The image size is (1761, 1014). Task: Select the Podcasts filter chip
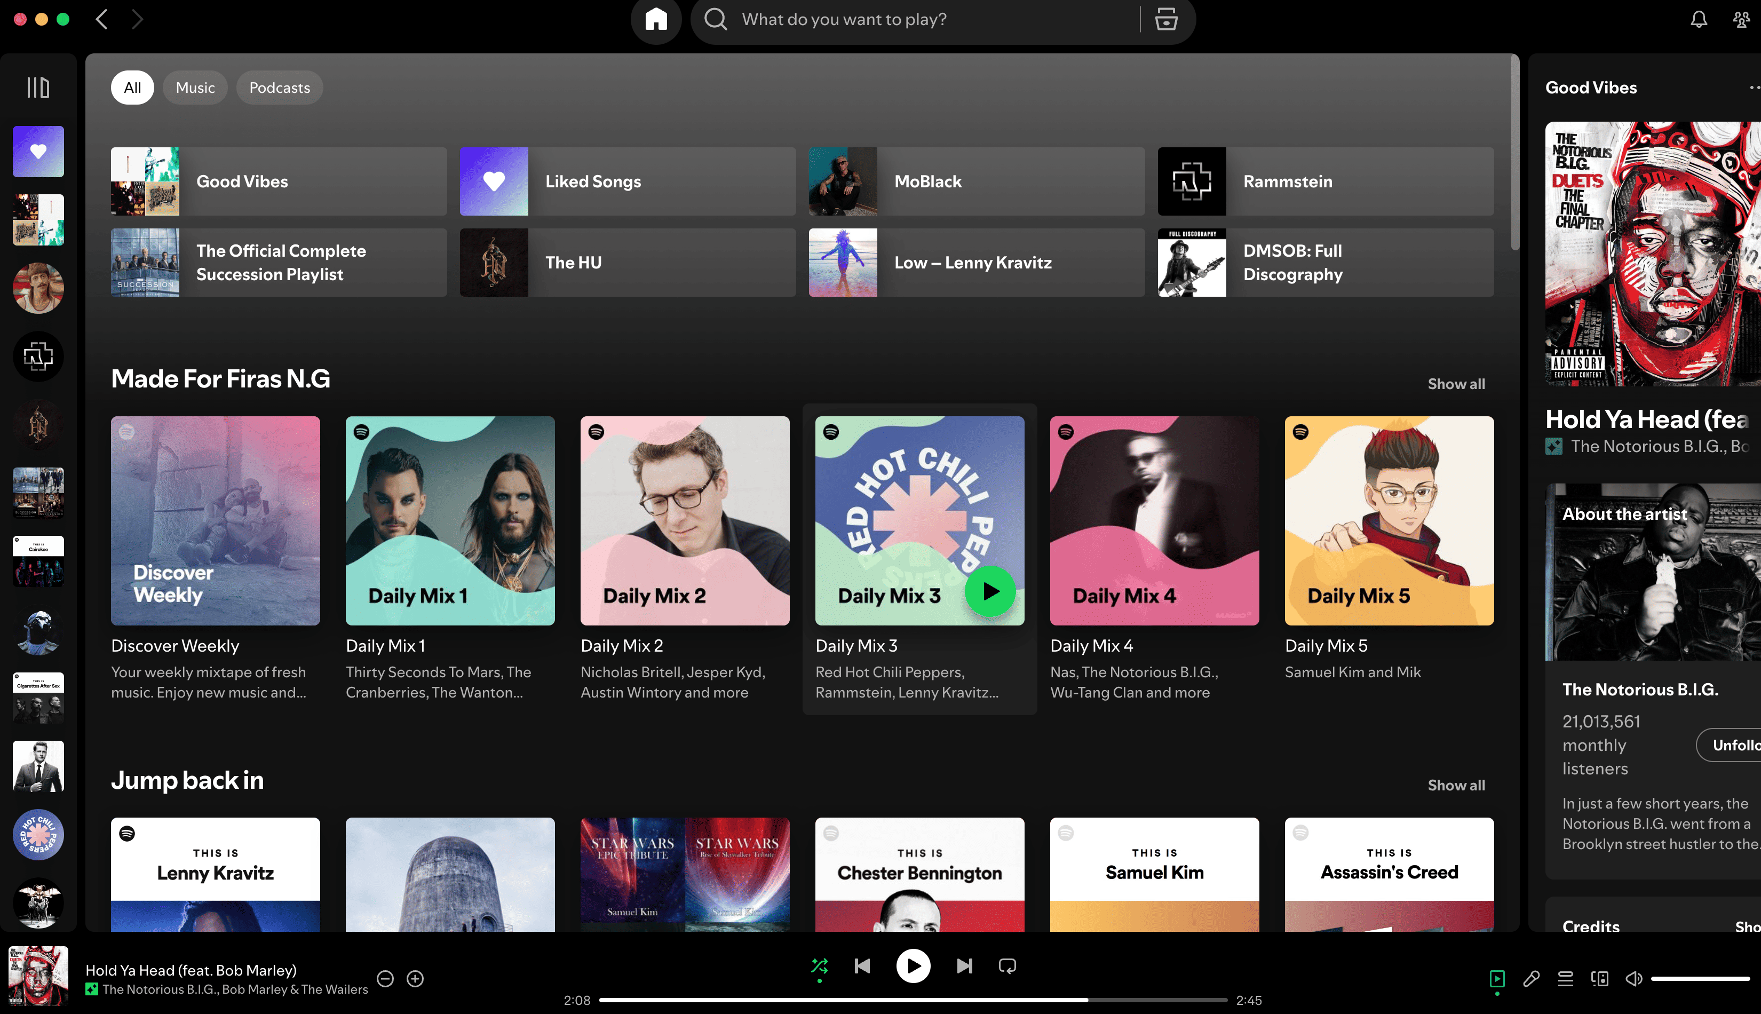[279, 88]
